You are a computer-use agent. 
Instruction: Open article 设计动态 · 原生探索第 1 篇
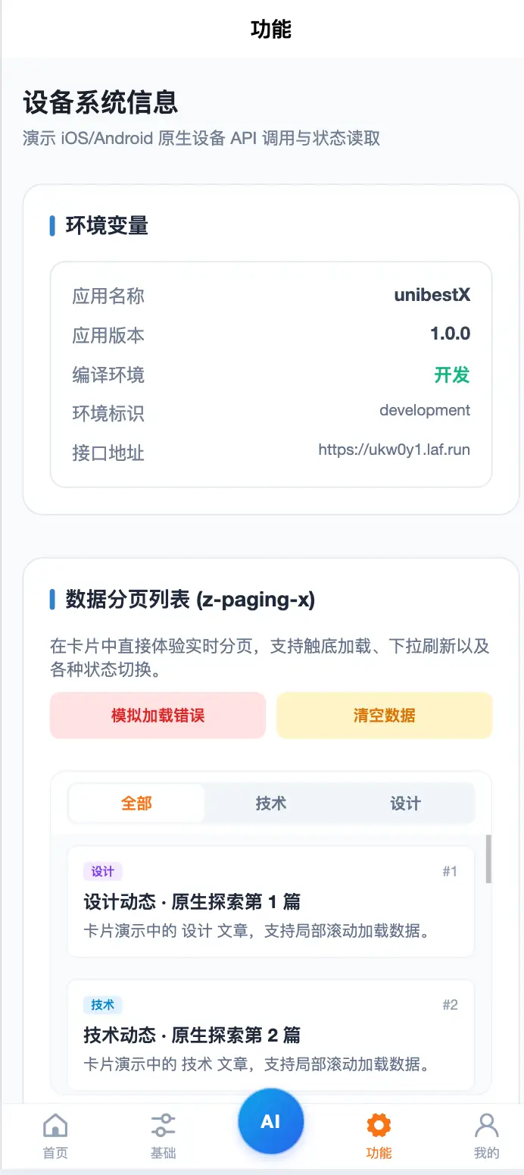click(192, 901)
